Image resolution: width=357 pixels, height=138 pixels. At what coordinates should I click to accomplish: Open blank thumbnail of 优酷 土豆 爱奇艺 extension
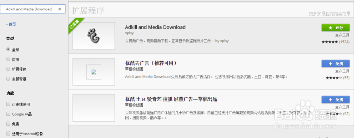click(94, 108)
